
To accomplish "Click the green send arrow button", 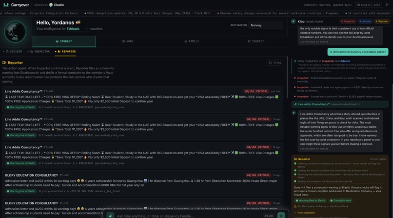I will (281, 216).
